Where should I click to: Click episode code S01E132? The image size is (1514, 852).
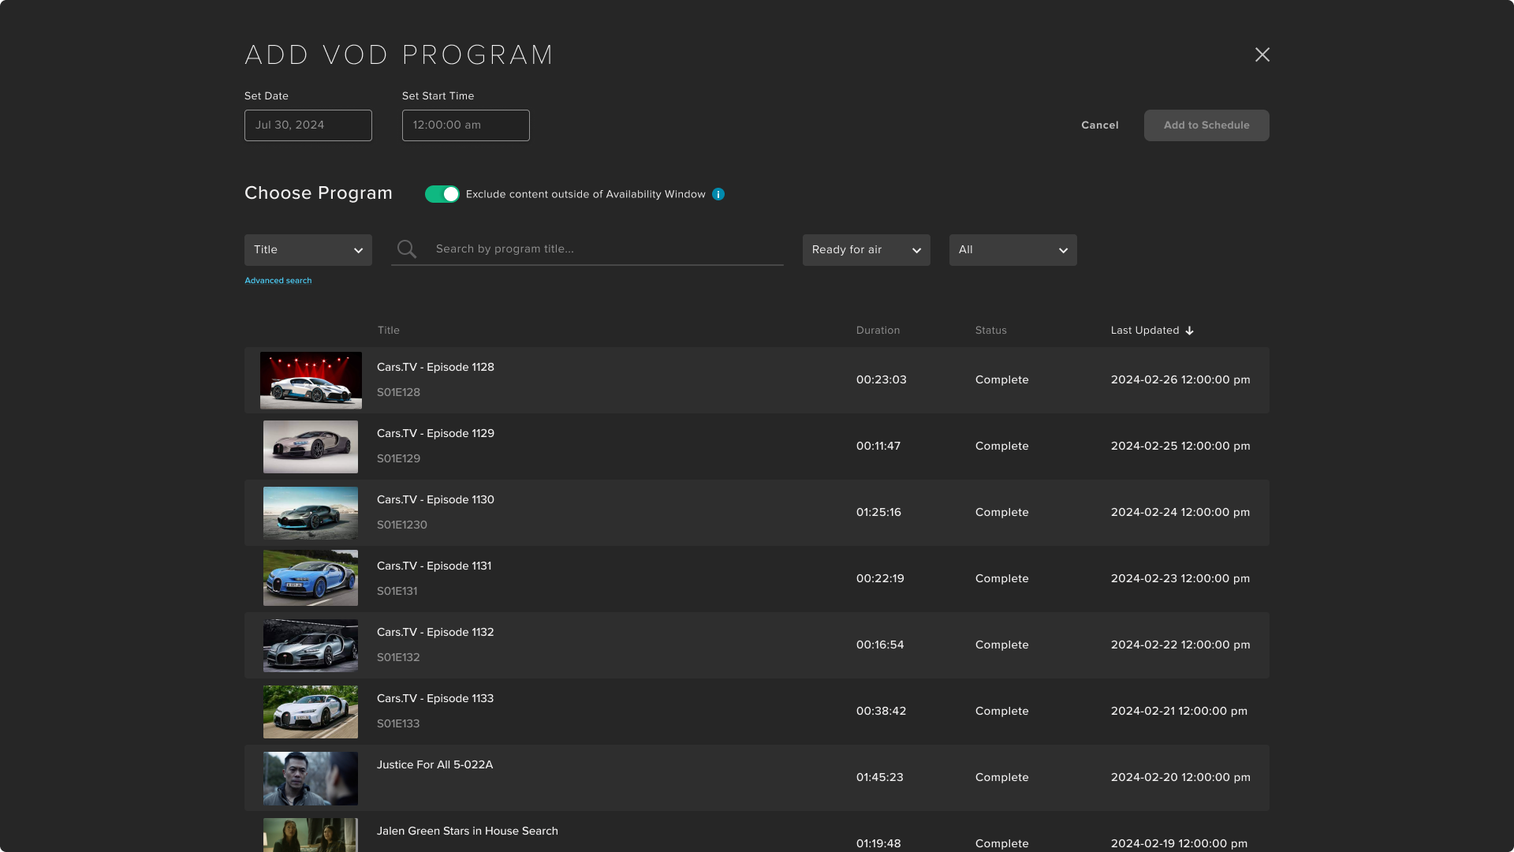click(x=398, y=658)
